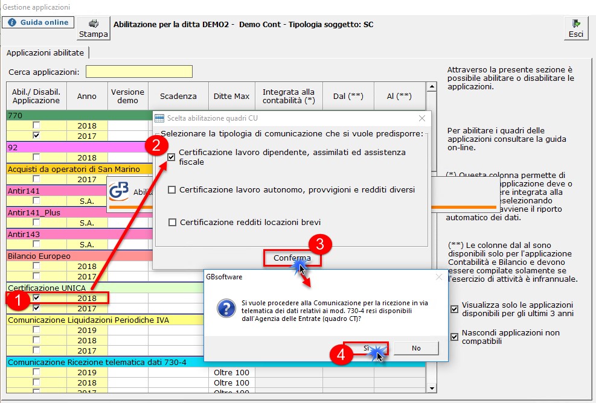Click the blue question mark icon in GBsoftware dialog
Image resolution: width=596 pixels, height=403 pixels.
[x=226, y=308]
